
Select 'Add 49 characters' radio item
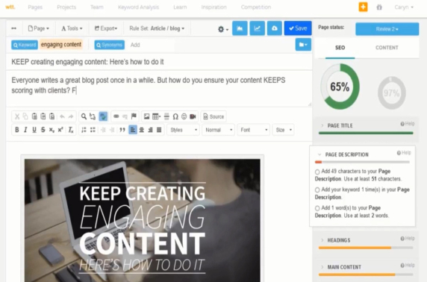point(317,172)
